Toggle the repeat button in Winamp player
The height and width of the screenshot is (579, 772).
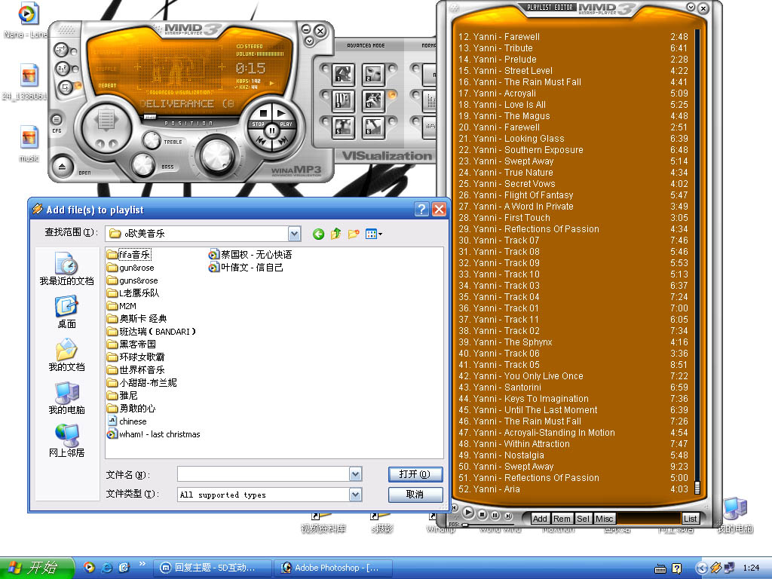click(65, 87)
